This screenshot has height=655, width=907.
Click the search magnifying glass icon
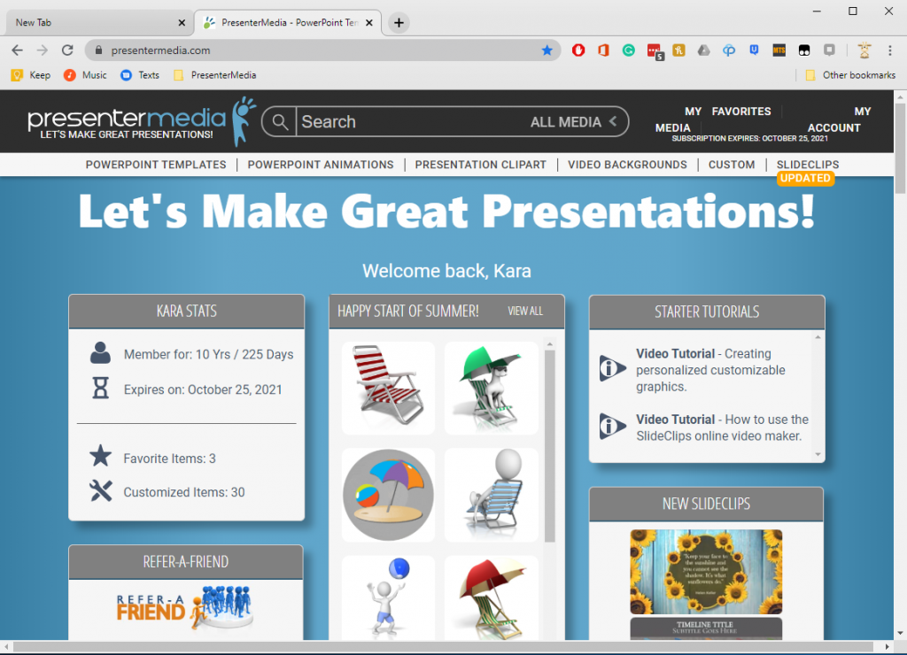point(280,122)
